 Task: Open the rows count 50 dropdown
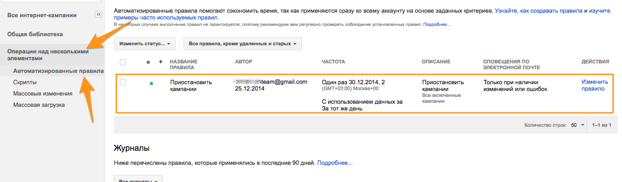[x=578, y=125]
